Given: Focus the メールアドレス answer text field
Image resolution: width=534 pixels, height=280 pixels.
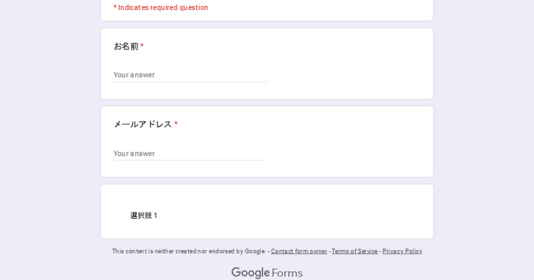Looking at the screenshot, I should [x=190, y=153].
